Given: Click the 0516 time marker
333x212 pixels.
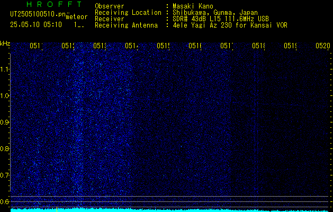Looking at the screenshot, I should pyautogui.click(x=195, y=46).
